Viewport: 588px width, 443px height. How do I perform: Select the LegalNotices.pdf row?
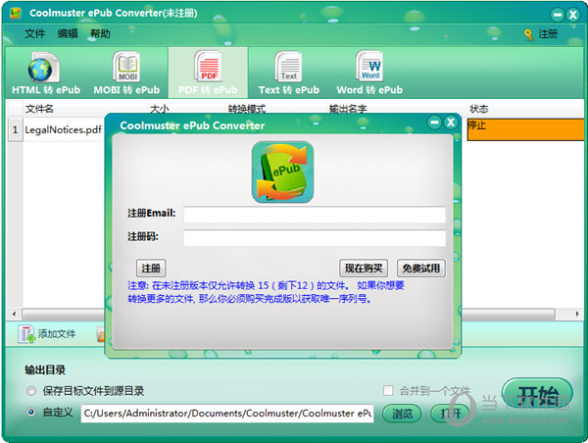[63, 129]
